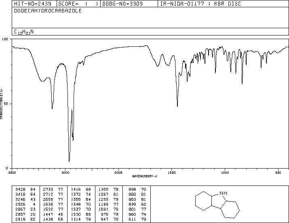
Task: Click the 4000 wavenumber axis label
Action: click(x=12, y=173)
